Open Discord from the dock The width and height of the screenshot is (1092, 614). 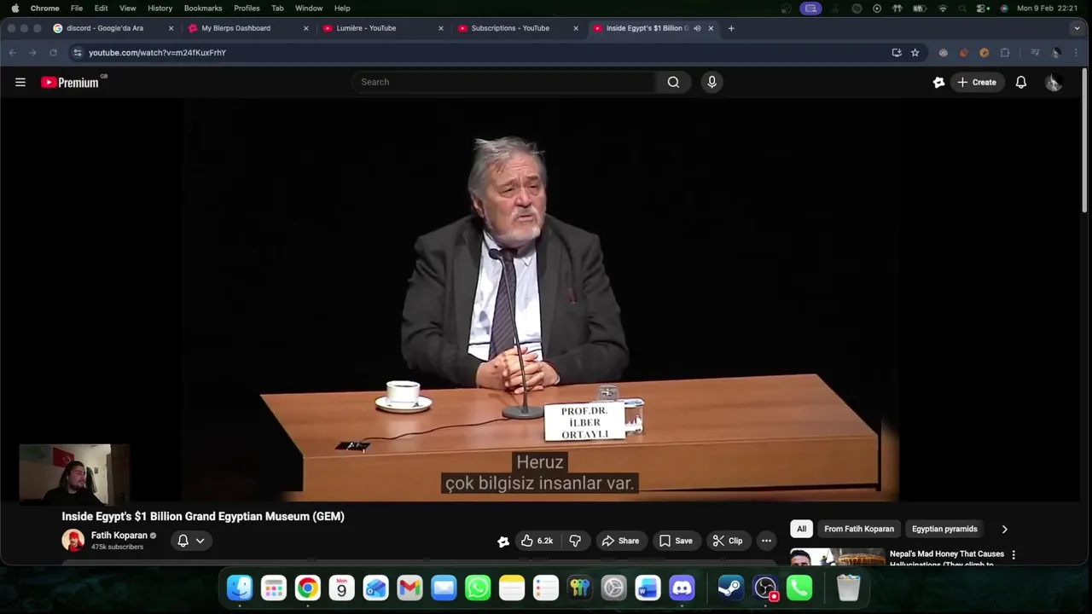[x=682, y=588]
